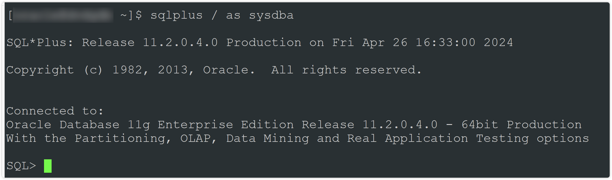Click the SQL*Plus label in the banner

click(x=40, y=43)
